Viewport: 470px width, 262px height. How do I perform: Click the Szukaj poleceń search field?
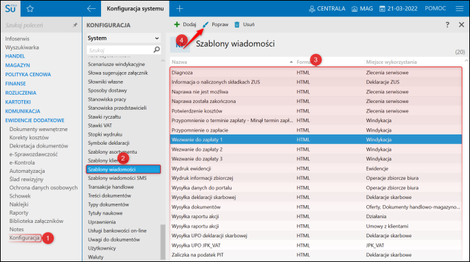[38, 25]
